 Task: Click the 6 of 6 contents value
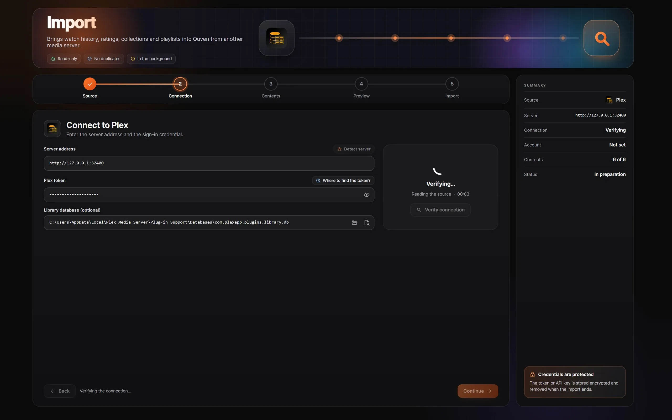click(619, 159)
